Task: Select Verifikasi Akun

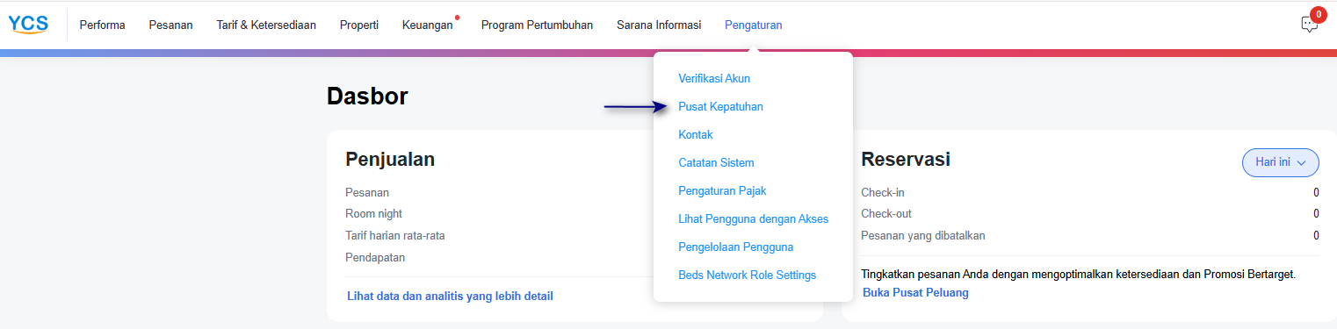Action: tap(714, 79)
